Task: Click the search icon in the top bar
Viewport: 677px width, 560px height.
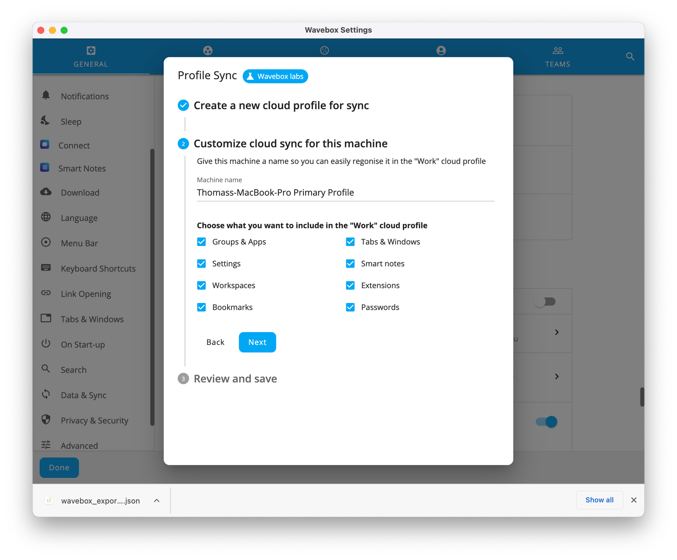Action: 630,56
